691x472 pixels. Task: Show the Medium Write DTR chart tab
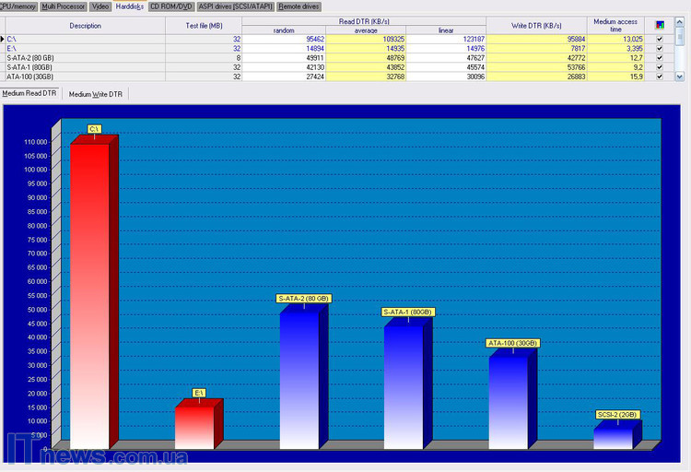97,94
